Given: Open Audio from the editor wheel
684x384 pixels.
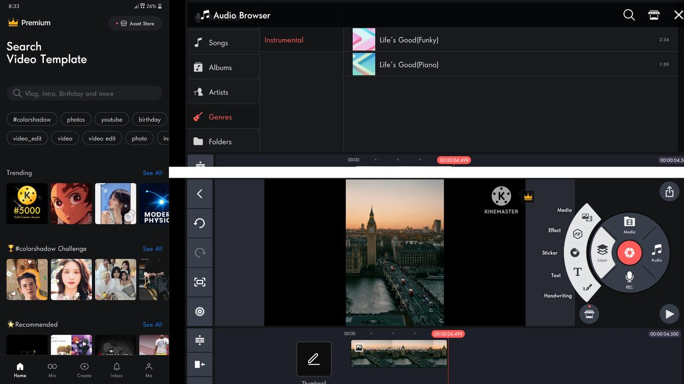Looking at the screenshot, I should tap(657, 253).
